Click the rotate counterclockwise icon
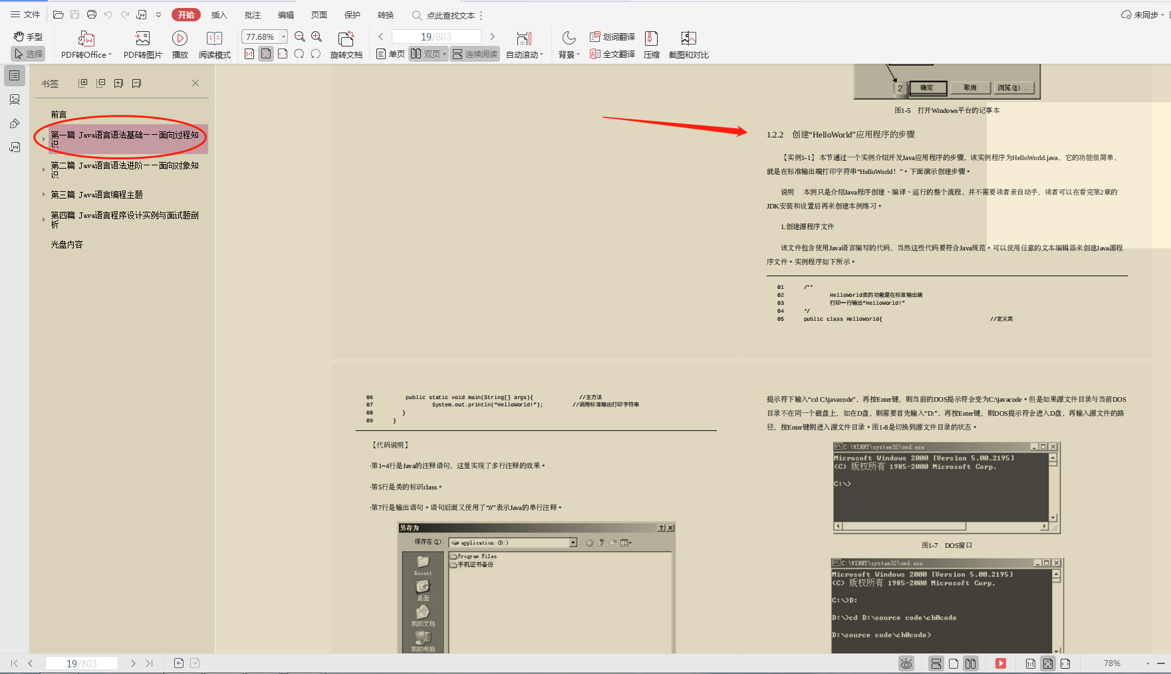Screen dimensions: 1171x674 click(299, 54)
